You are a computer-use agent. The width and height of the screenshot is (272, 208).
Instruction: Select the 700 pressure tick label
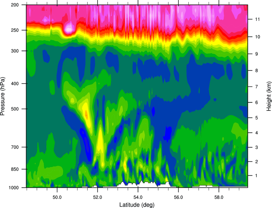coord(15,147)
